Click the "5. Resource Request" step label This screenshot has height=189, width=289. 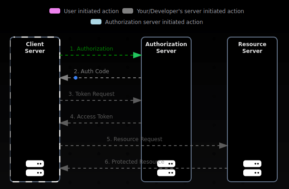[x=135, y=139]
